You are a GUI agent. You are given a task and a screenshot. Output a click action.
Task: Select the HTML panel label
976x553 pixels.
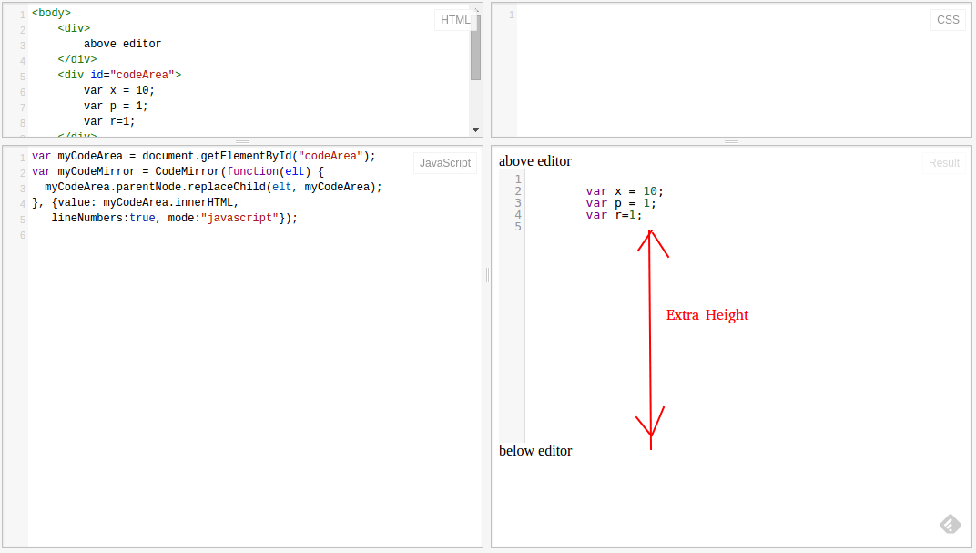pyautogui.click(x=455, y=19)
